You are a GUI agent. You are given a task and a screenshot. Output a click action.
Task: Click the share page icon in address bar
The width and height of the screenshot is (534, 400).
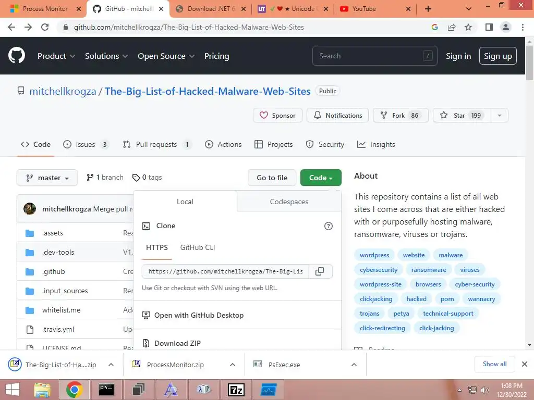(x=452, y=27)
